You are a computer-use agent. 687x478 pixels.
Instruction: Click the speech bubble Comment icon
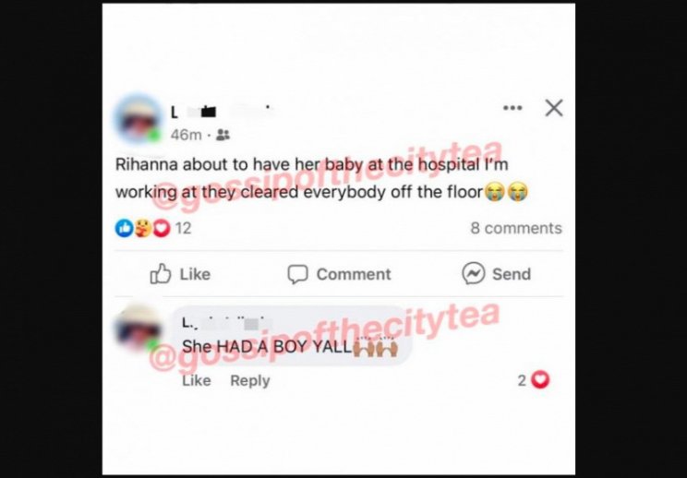pyautogui.click(x=297, y=275)
